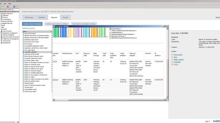Click the Deliver reports link
The height and width of the screenshot is (123, 220).
[x=179, y=59]
